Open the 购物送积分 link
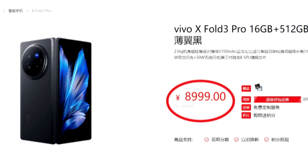This screenshot has height=155, width=308. click(264, 115)
